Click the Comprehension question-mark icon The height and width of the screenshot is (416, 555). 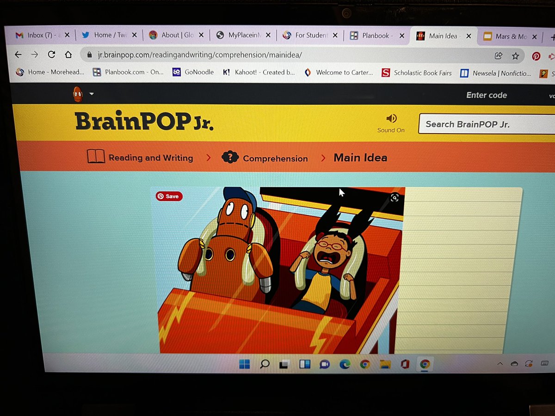[230, 157]
